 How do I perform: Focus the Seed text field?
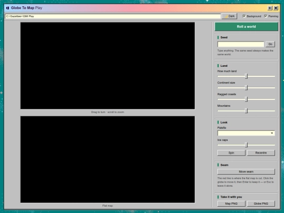pyautogui.click(x=241, y=44)
